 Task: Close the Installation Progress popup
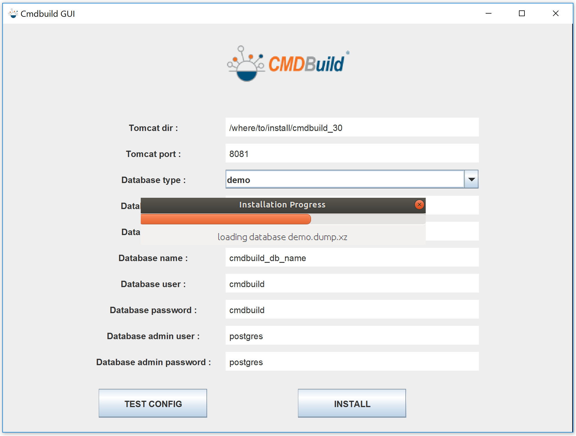419,205
